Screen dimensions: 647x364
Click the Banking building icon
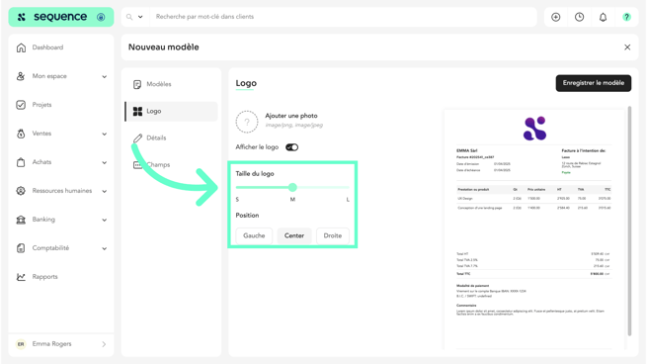point(21,220)
